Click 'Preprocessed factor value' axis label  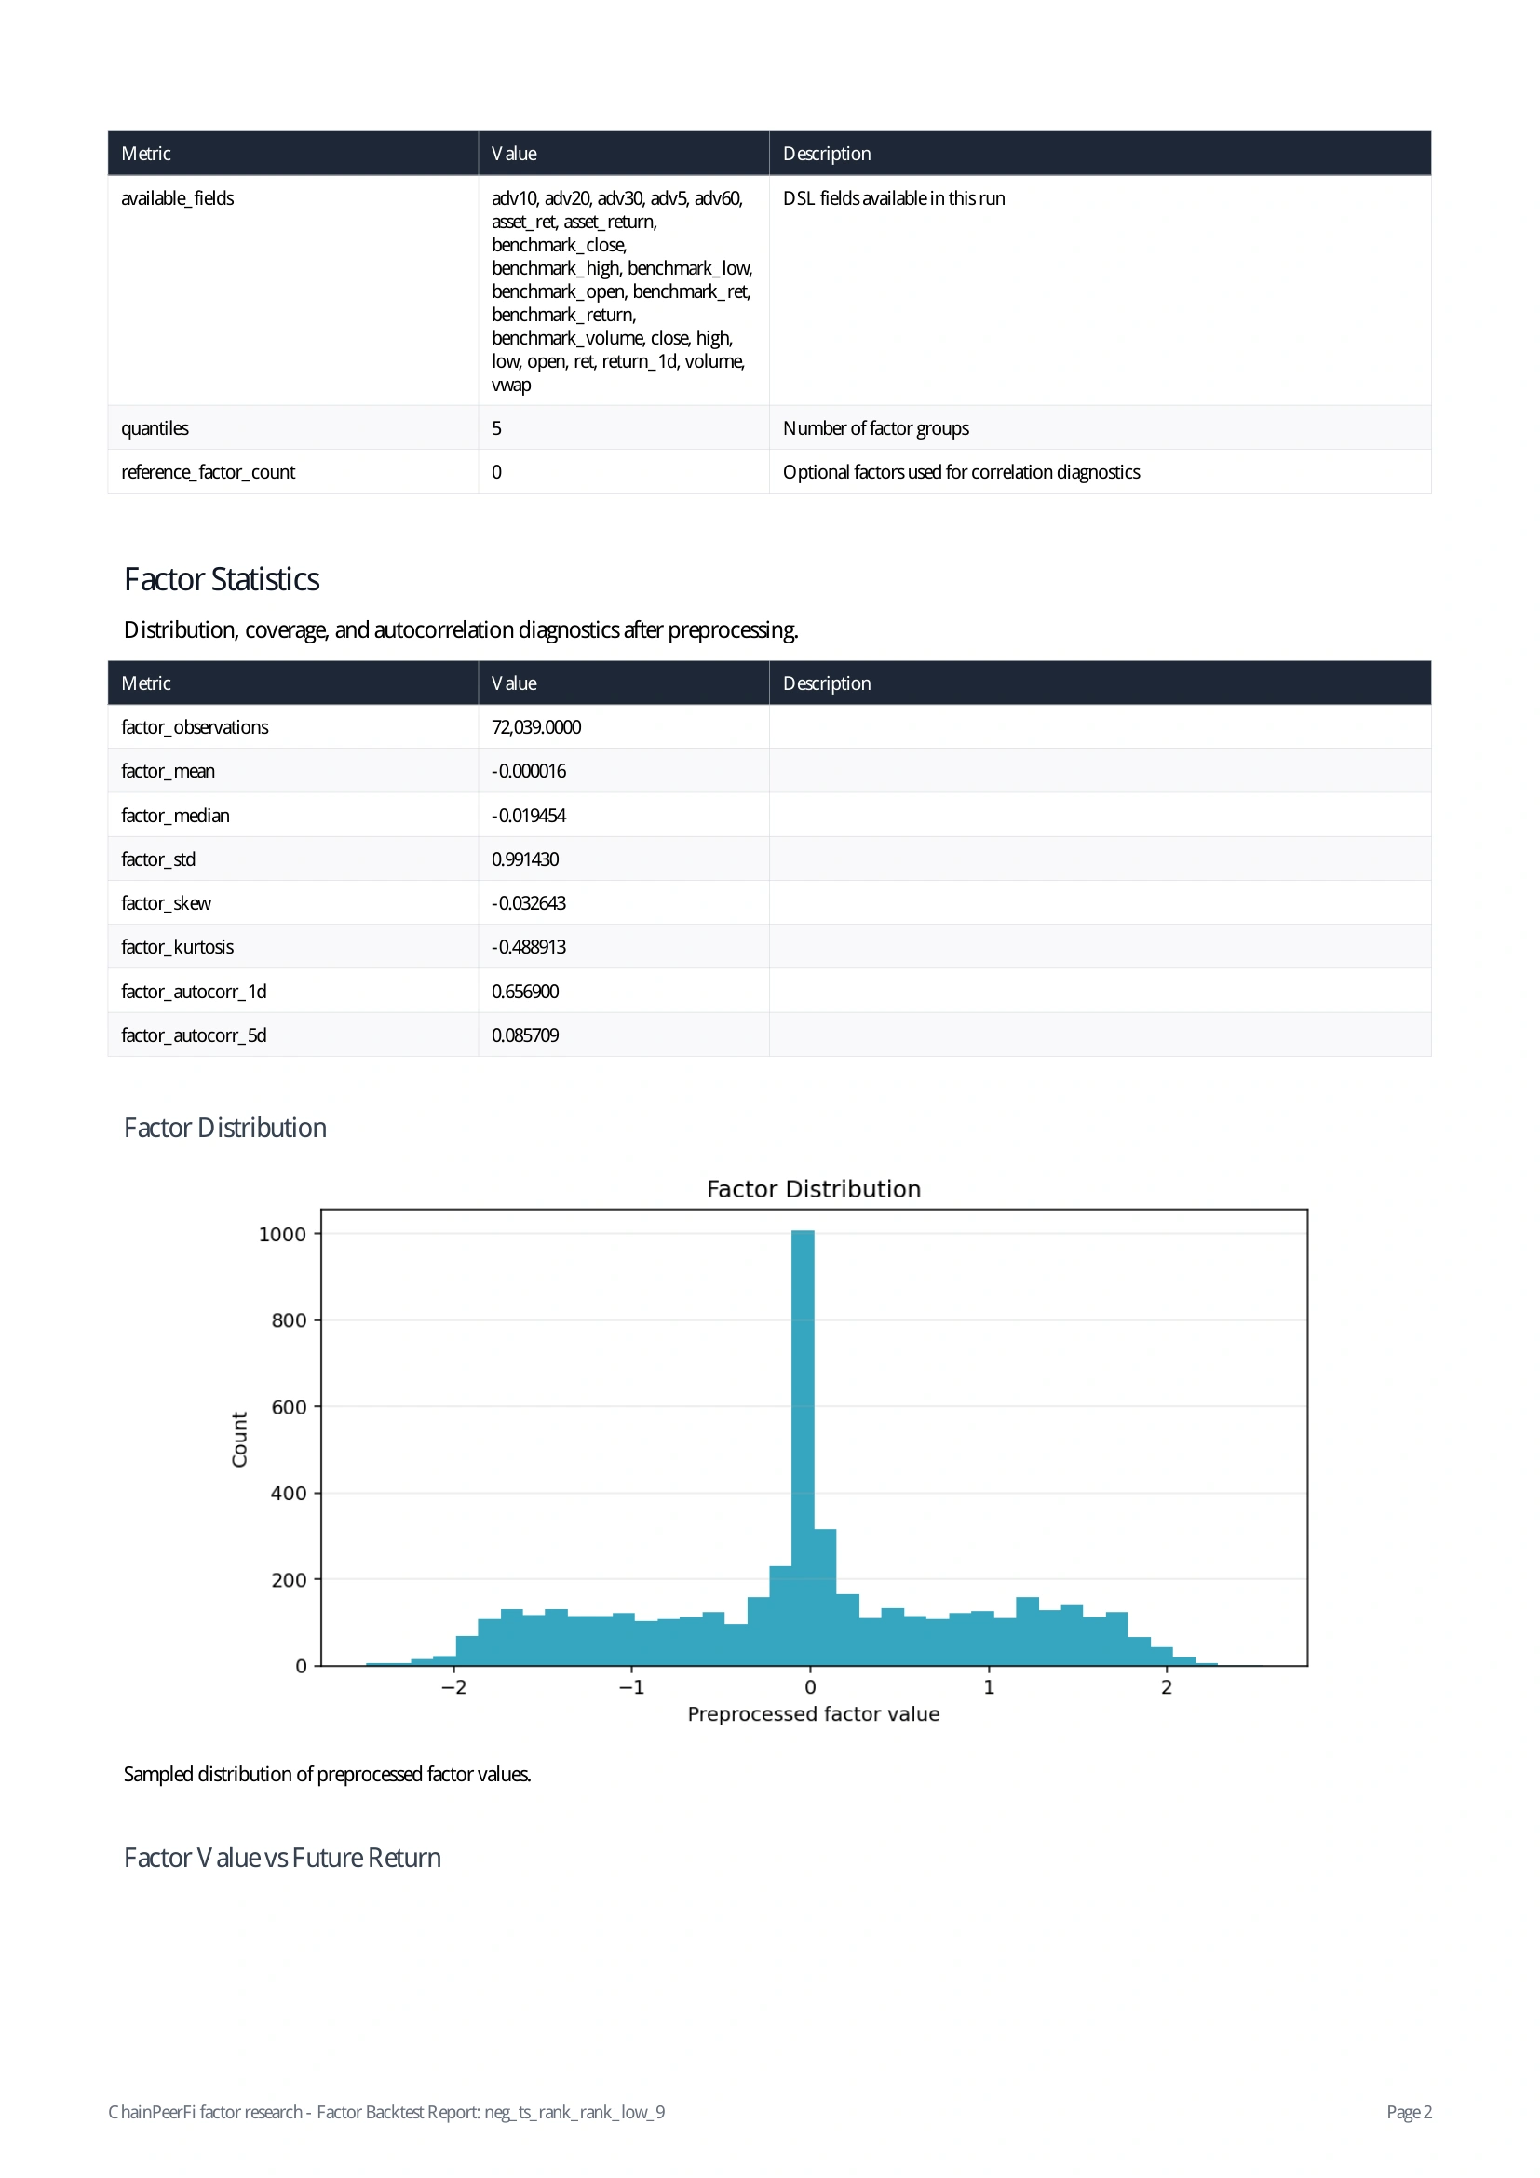pyautogui.click(x=813, y=1713)
